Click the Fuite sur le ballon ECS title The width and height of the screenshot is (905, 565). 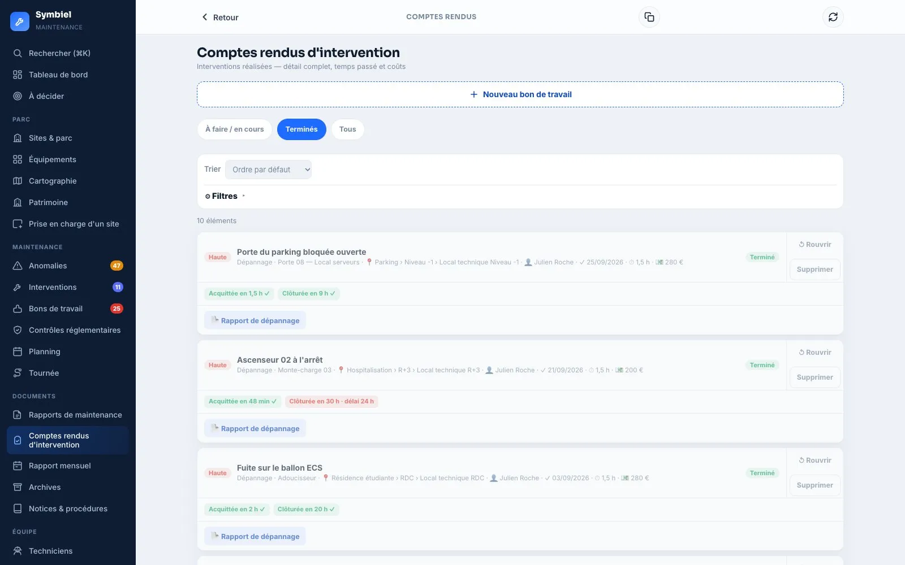coord(279,468)
